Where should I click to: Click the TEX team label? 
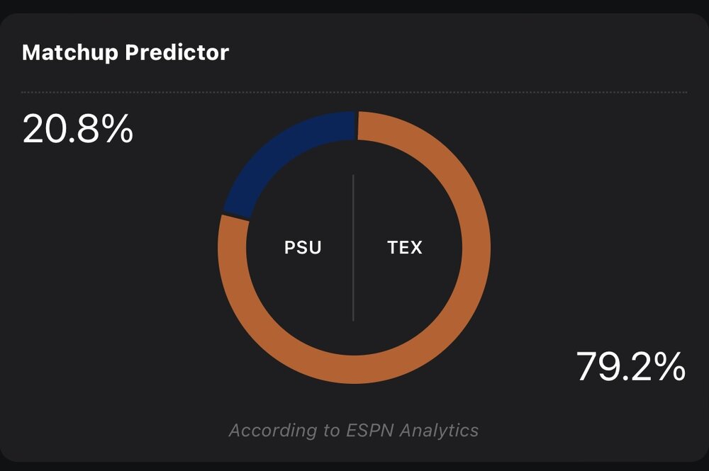pos(405,247)
